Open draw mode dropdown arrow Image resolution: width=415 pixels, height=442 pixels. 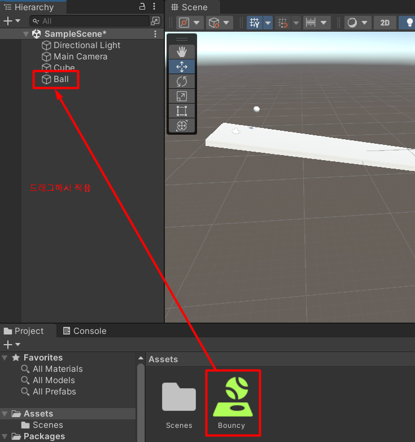[x=365, y=23]
